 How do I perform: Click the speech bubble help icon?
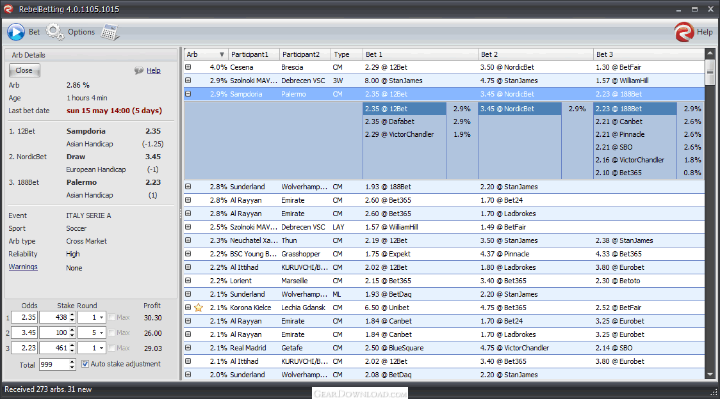(138, 70)
